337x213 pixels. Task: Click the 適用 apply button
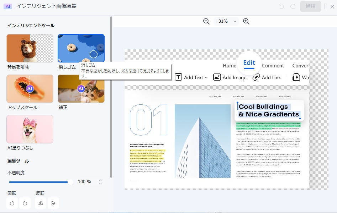tap(310, 7)
